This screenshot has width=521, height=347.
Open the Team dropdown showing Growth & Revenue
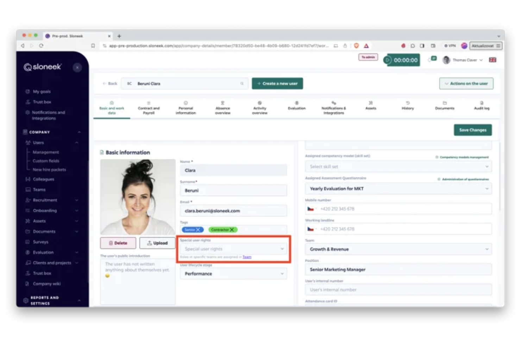click(398, 249)
